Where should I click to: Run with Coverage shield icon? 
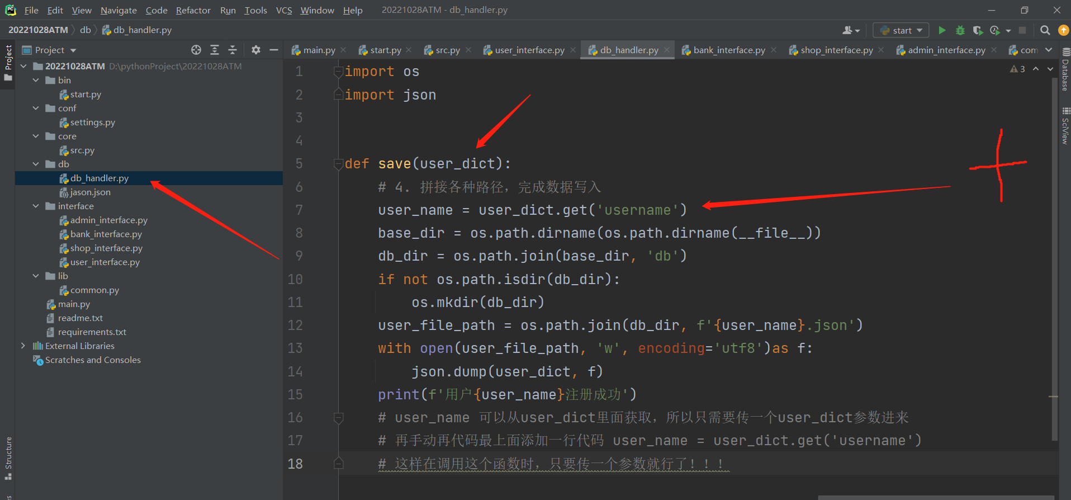coord(977,30)
